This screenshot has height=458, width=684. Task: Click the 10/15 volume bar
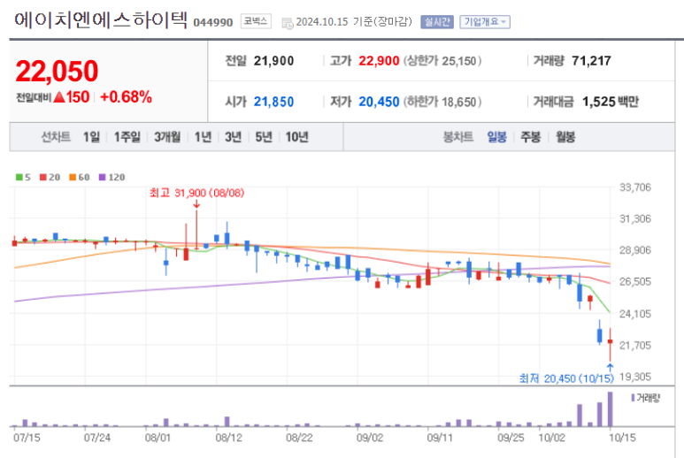click(610, 408)
